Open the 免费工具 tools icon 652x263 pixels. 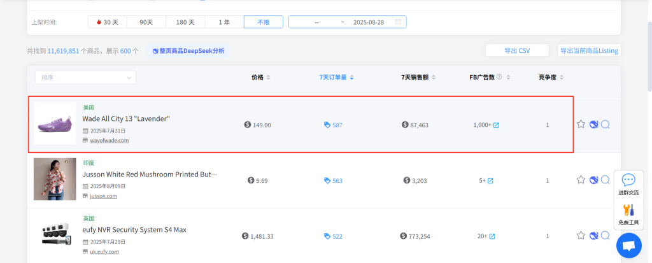pyautogui.click(x=628, y=210)
